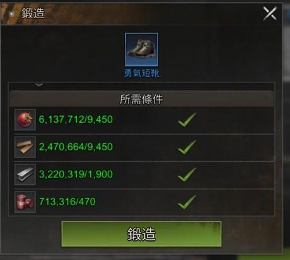Click the wood planks resource icon
The width and height of the screenshot is (290, 260).
point(25,147)
